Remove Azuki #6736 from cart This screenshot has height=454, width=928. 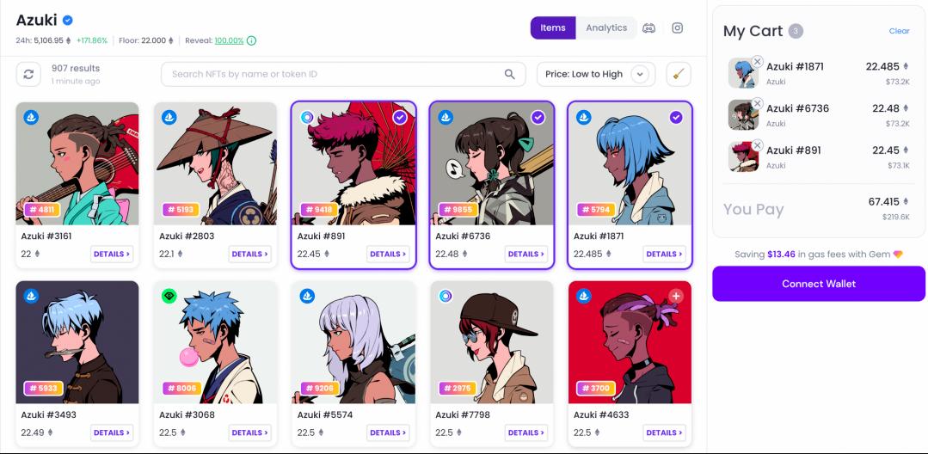pyautogui.click(x=757, y=103)
